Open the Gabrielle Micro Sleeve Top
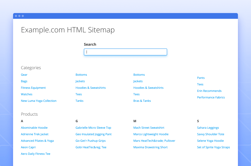The height and width of the screenshot is (166, 251). [x=93, y=128]
